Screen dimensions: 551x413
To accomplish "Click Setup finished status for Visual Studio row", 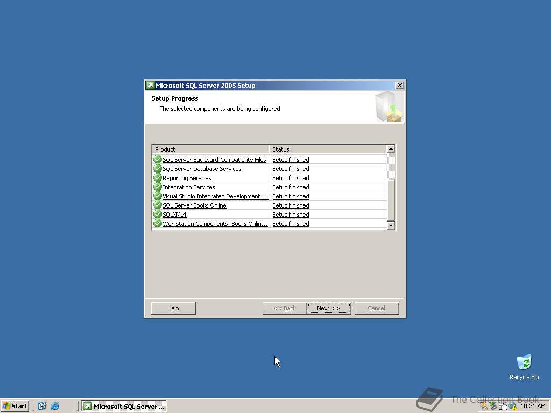I will point(291,196).
